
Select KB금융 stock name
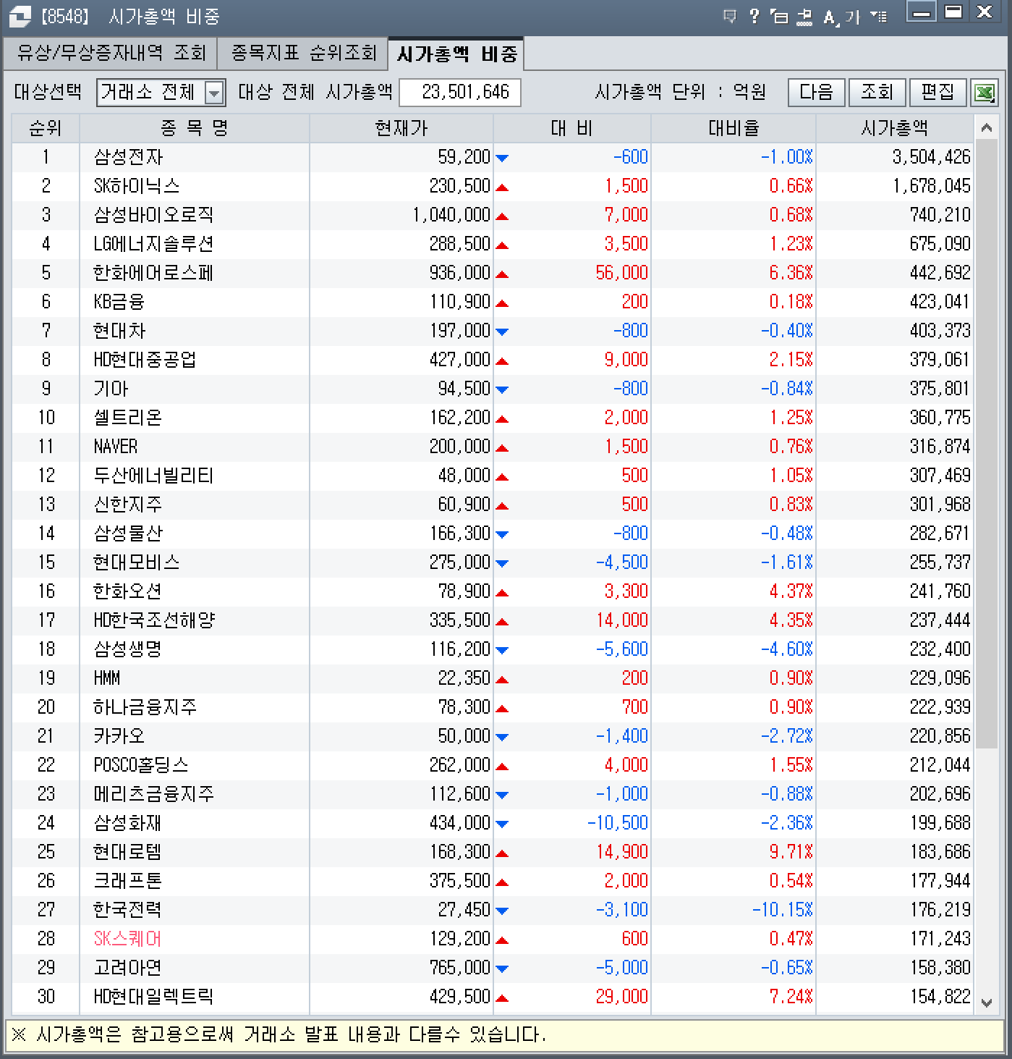pos(119,302)
